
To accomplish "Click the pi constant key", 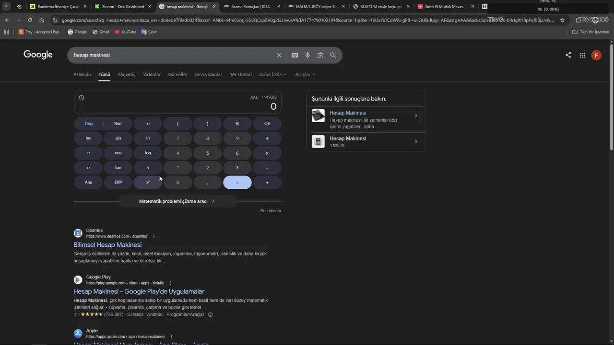I will point(88,153).
